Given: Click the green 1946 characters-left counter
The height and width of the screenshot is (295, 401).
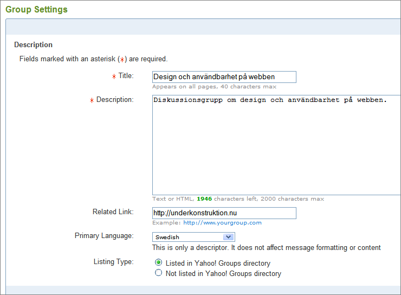Looking at the screenshot, I should pos(204,199).
